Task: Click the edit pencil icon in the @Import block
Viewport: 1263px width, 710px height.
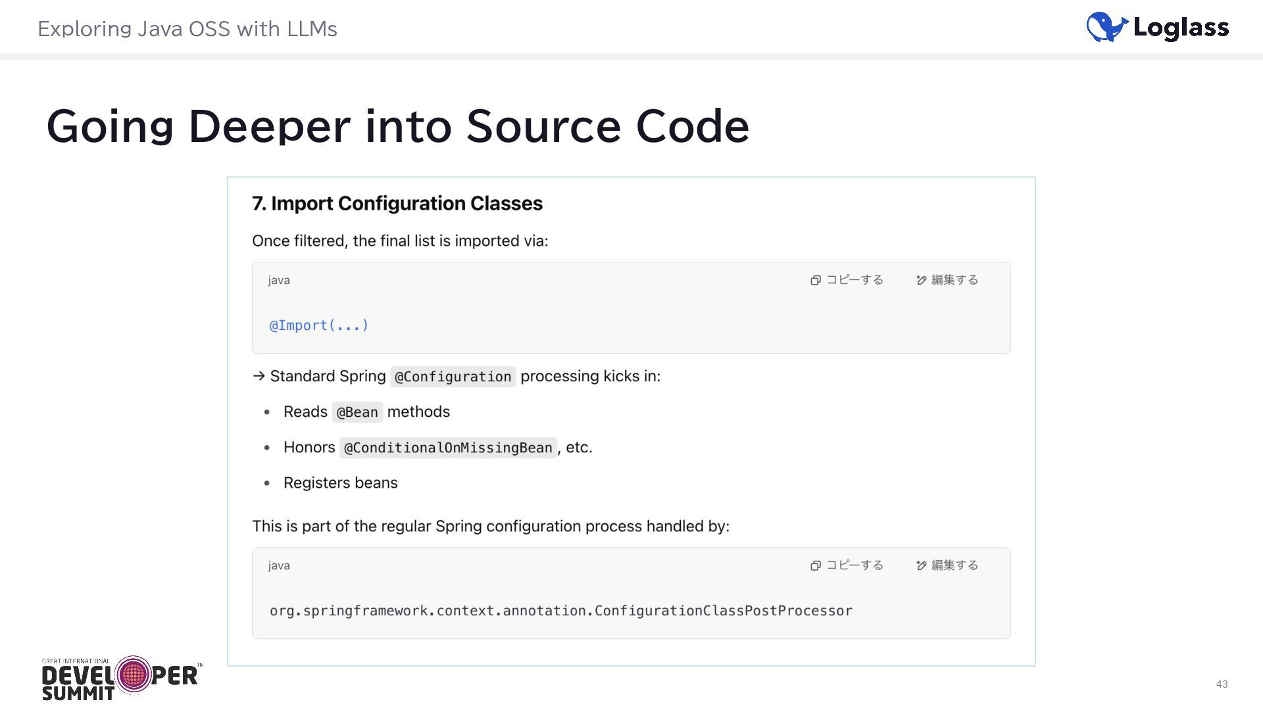Action: coord(921,280)
